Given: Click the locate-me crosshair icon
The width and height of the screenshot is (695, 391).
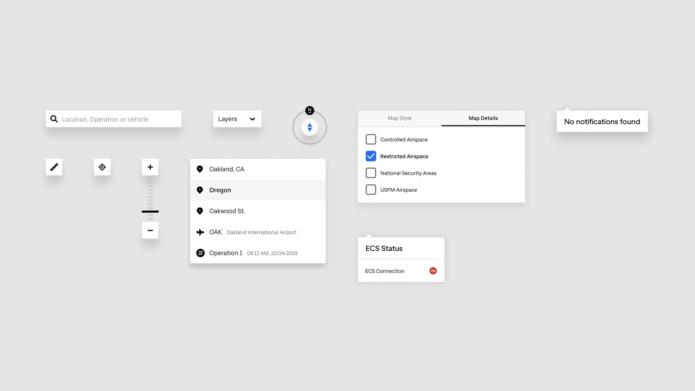Looking at the screenshot, I should point(102,167).
